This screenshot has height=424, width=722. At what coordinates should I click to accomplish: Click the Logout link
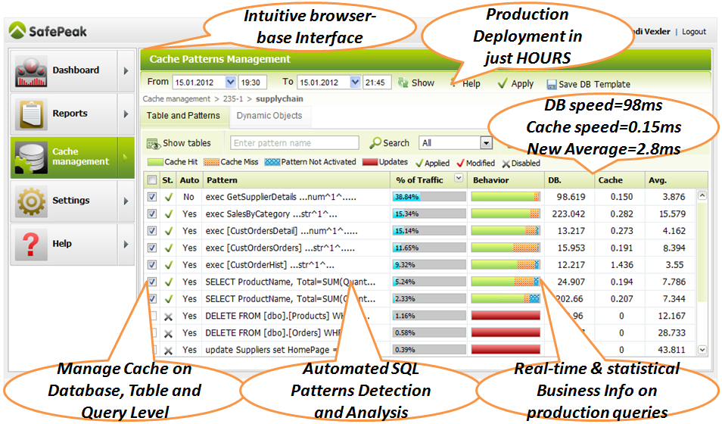pos(694,31)
